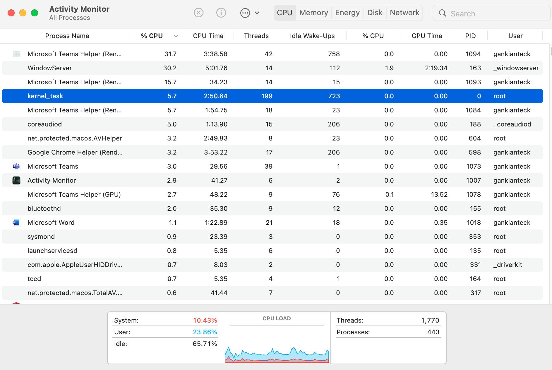Image resolution: width=552 pixels, height=370 pixels.
Task: Click the System percentage value 10.43%
Action: [x=205, y=320]
